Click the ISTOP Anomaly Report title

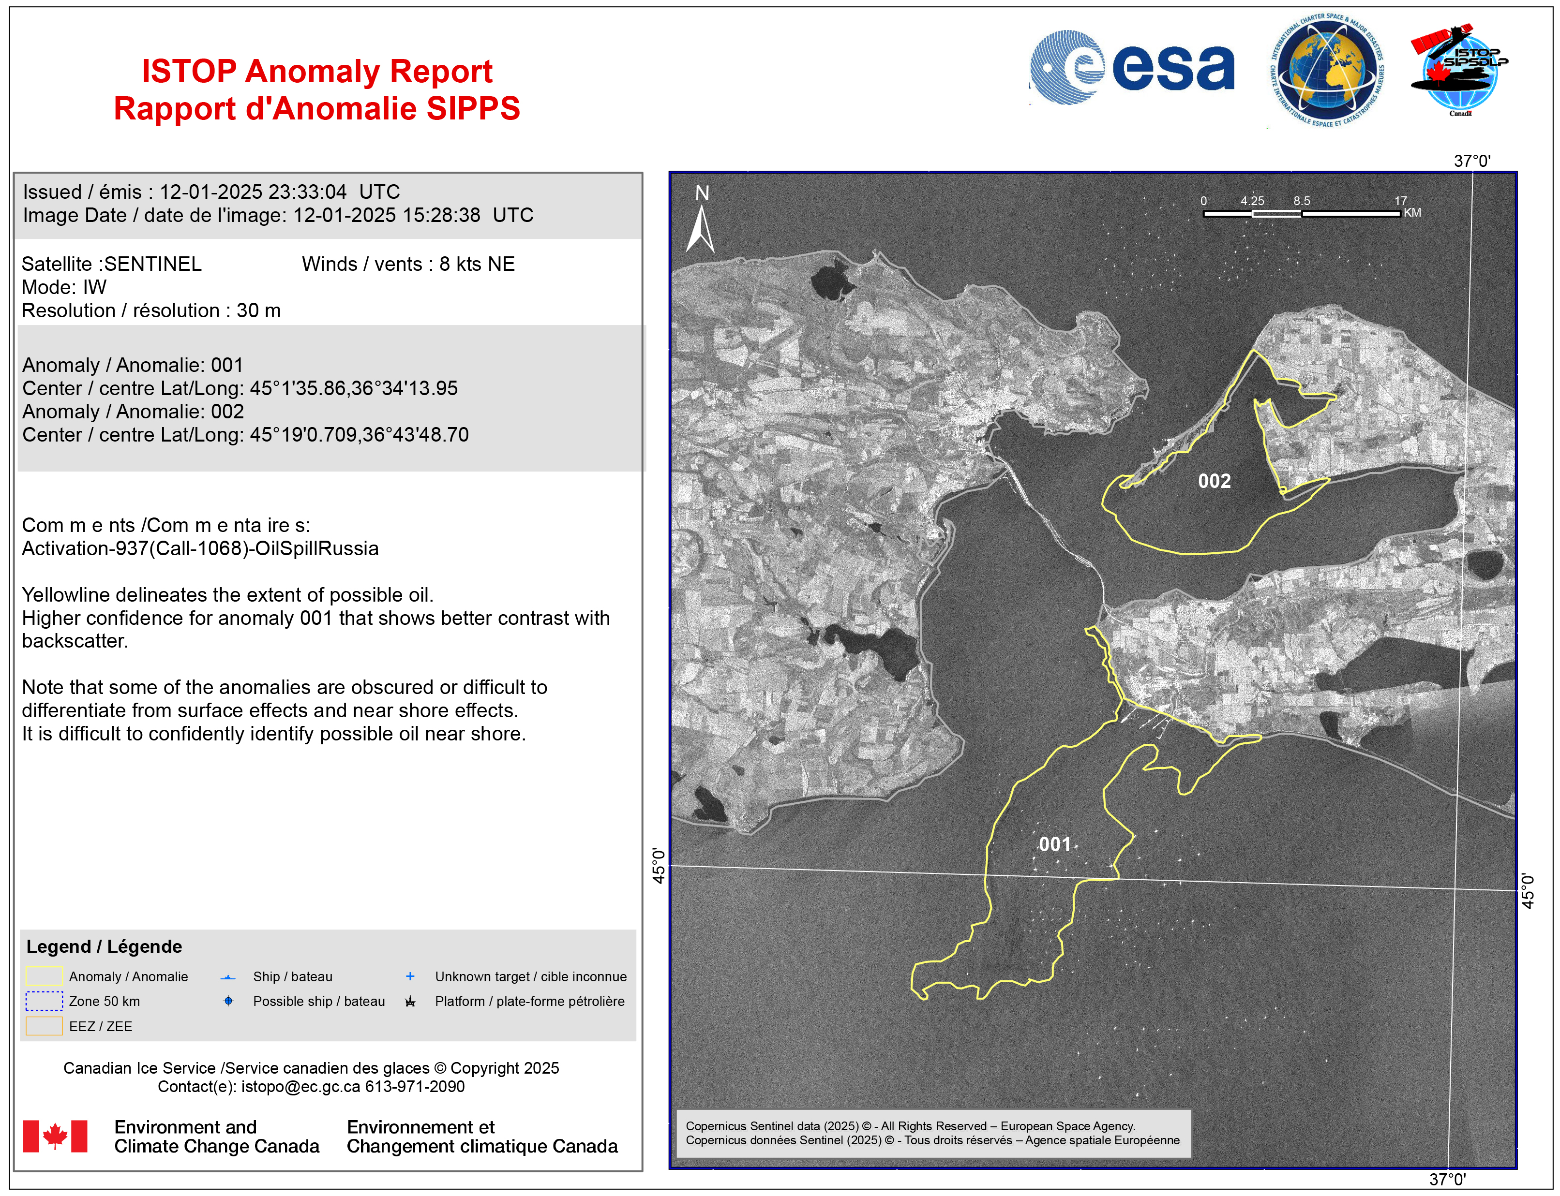pos(317,71)
